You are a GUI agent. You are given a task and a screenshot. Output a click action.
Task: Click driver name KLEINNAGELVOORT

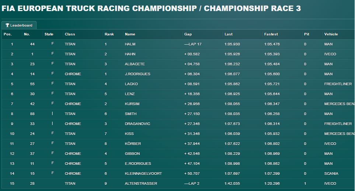[143, 174]
